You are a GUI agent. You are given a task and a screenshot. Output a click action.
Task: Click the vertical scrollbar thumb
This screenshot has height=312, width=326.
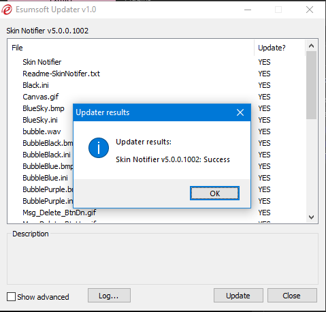click(311, 85)
